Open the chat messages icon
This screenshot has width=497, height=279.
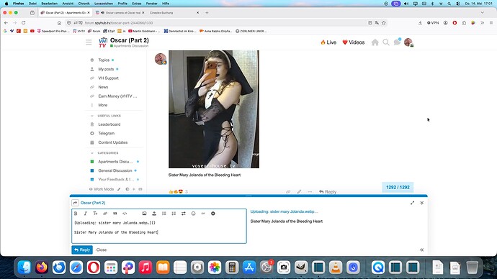coord(397,42)
